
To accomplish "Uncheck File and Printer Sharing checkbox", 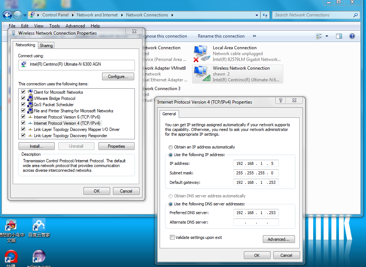I will coord(23,110).
